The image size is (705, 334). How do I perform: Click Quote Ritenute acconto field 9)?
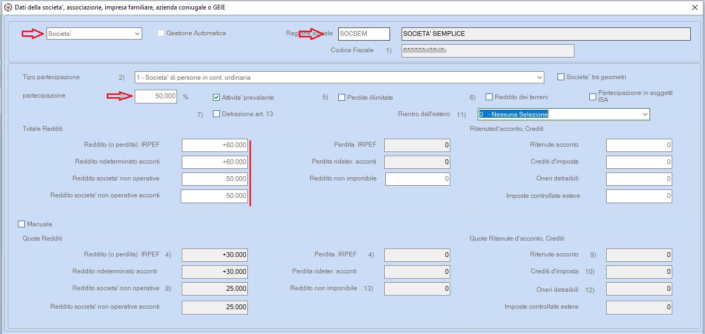pyautogui.click(x=639, y=255)
